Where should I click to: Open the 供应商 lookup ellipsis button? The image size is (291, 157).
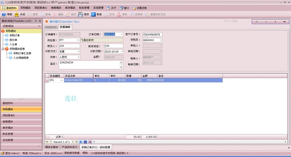[x=78, y=40]
